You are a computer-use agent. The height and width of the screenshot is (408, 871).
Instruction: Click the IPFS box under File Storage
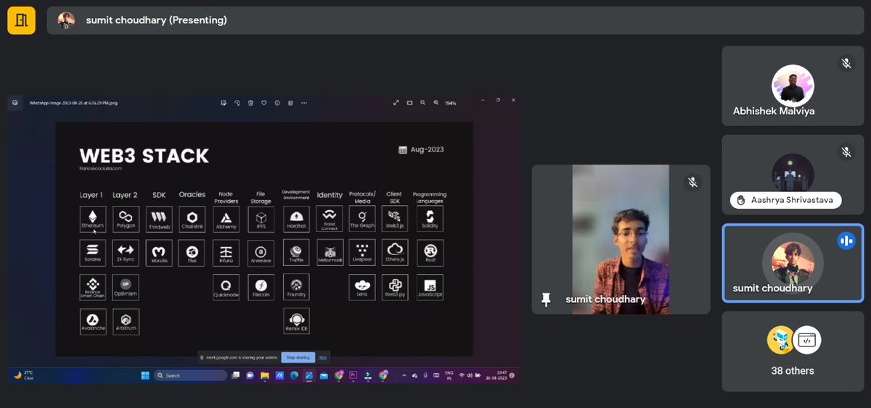tap(261, 220)
